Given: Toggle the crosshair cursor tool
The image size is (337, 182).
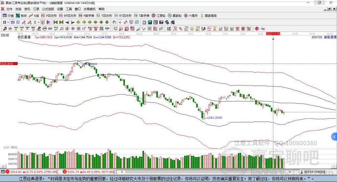Looking at the screenshot, I should 120,22.
